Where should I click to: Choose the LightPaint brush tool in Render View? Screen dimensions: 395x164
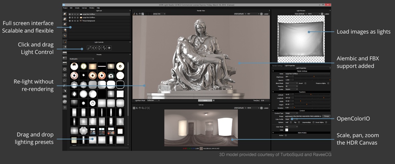[134, 14]
